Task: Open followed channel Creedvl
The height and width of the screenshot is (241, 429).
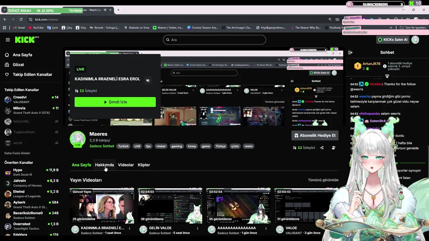Action: tap(31, 99)
